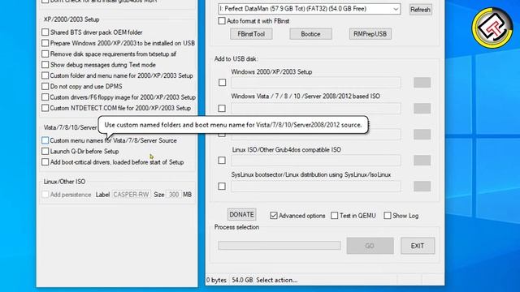Check the Linux ISO/Other Grub4dos ISO box
Viewport: 520px width, 292px height.
coord(222,161)
